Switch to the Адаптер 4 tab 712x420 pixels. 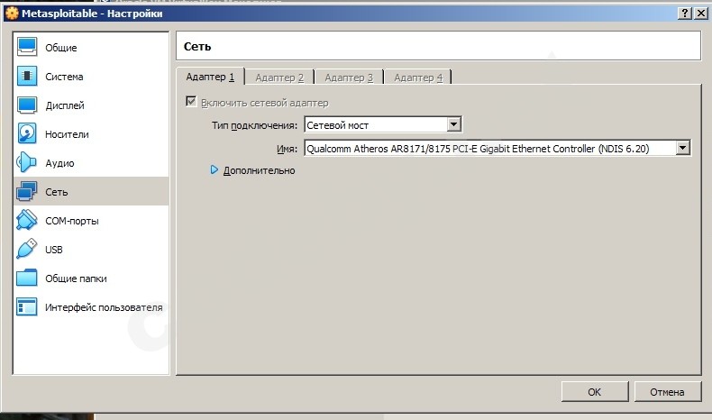click(x=418, y=78)
